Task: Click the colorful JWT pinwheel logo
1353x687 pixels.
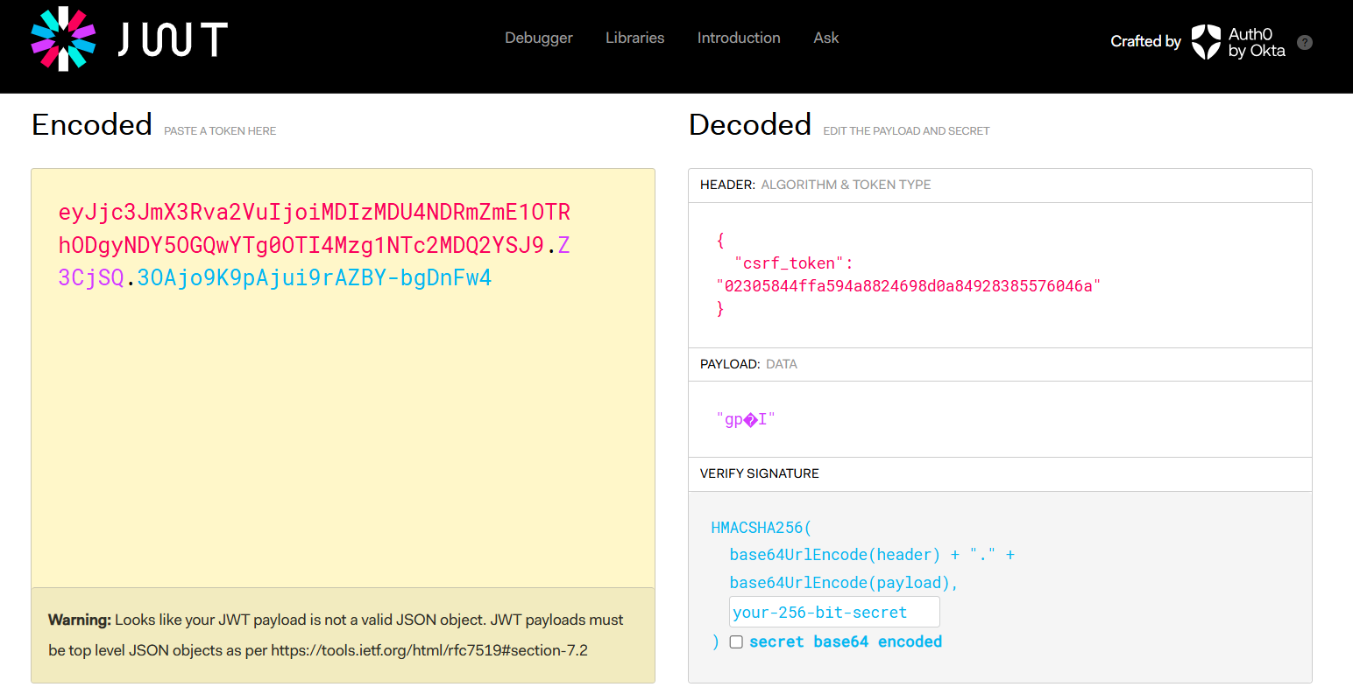Action: coord(63,39)
